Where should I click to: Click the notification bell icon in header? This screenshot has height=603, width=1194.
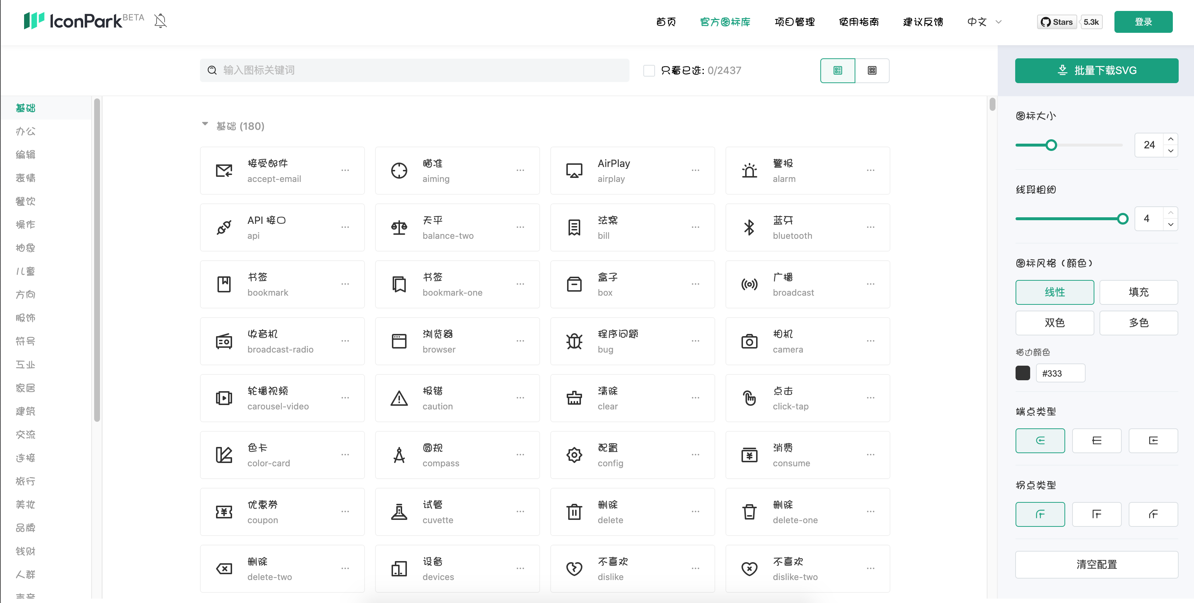coord(160,21)
